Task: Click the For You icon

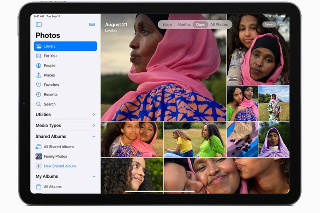Action: (39, 56)
